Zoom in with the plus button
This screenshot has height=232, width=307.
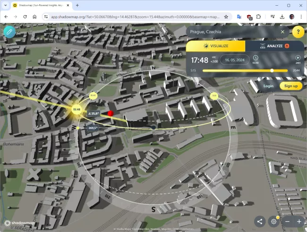(x=299, y=221)
